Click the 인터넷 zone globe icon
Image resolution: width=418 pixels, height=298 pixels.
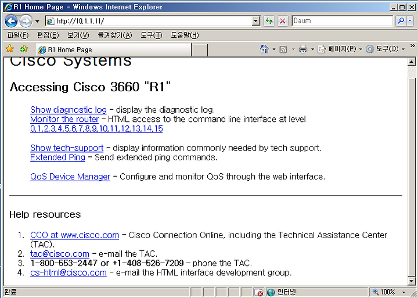coord(271,293)
